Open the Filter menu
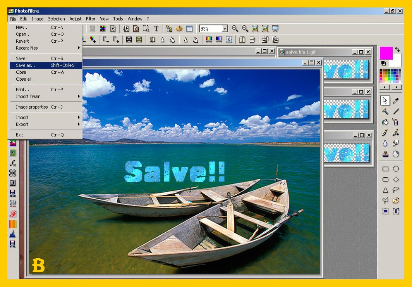The height and width of the screenshot is (287, 412). [91, 19]
